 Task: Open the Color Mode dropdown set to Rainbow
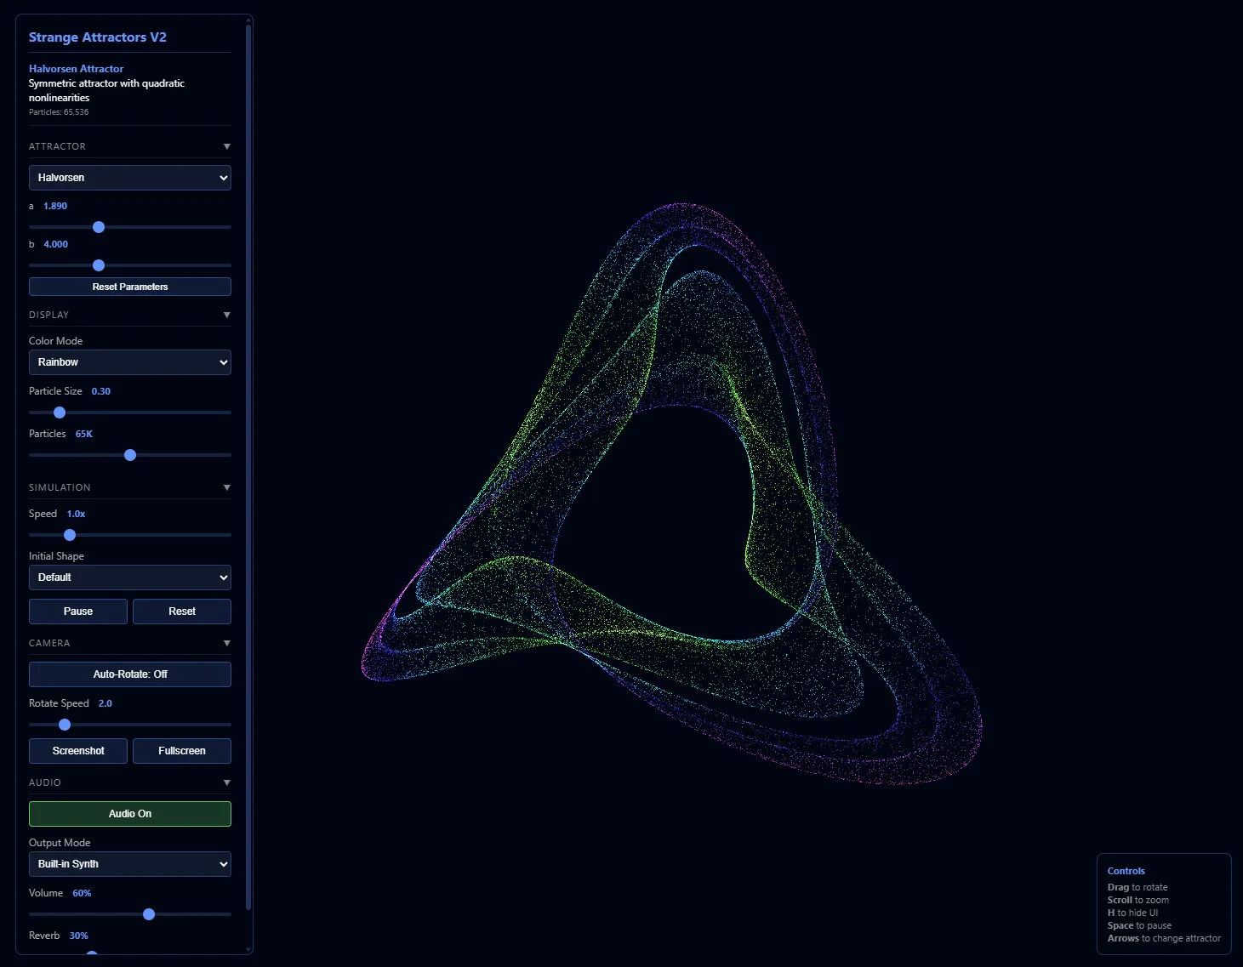coord(129,361)
